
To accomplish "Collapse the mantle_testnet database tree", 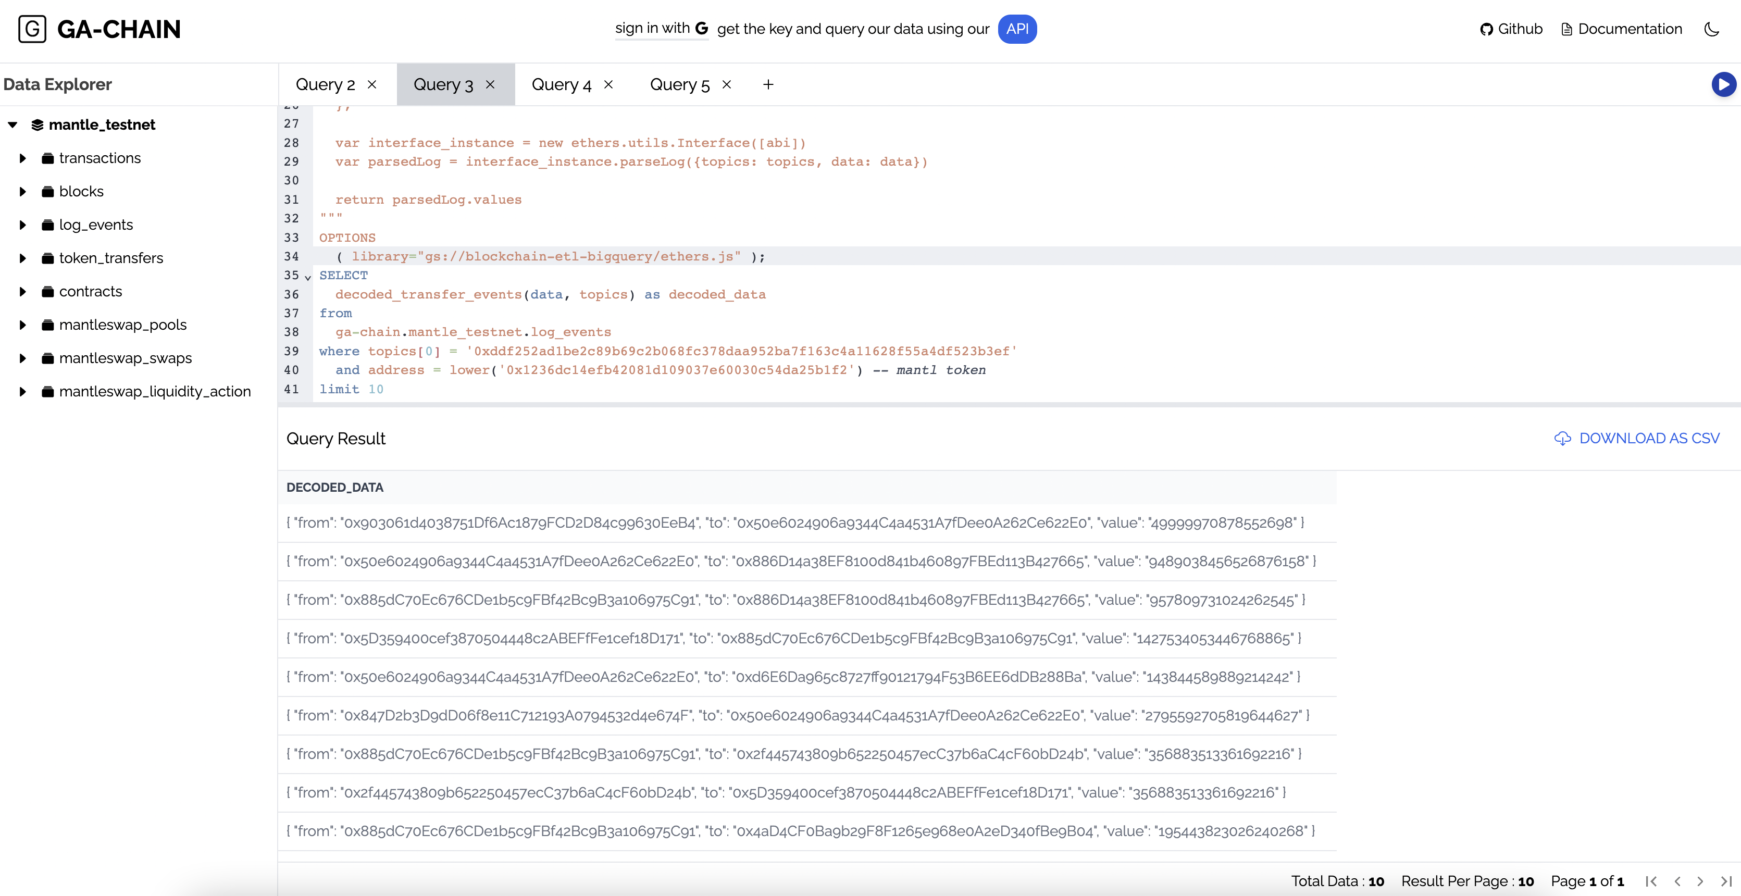I will 12,125.
